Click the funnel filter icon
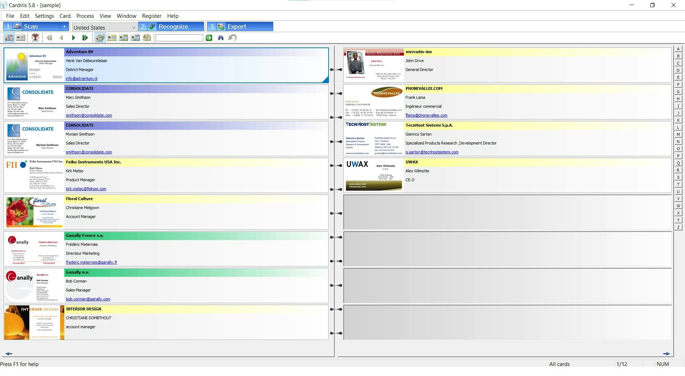The height and width of the screenshot is (376, 685). pos(147,38)
